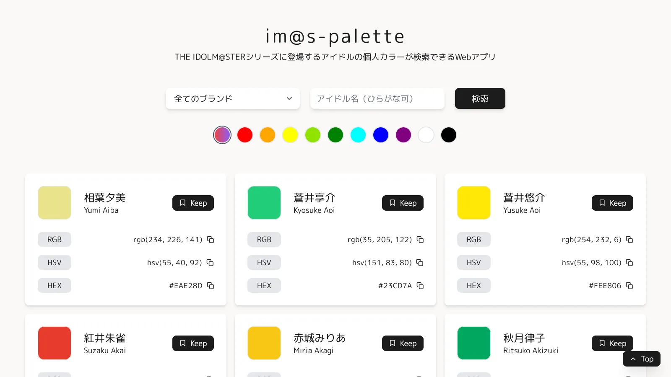Click the bookmark icon on Ritsuko Akizuki's Keep button
This screenshot has width=671, height=377.
click(602, 343)
